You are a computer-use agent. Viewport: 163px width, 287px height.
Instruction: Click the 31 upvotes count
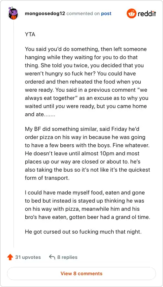click(x=28, y=257)
